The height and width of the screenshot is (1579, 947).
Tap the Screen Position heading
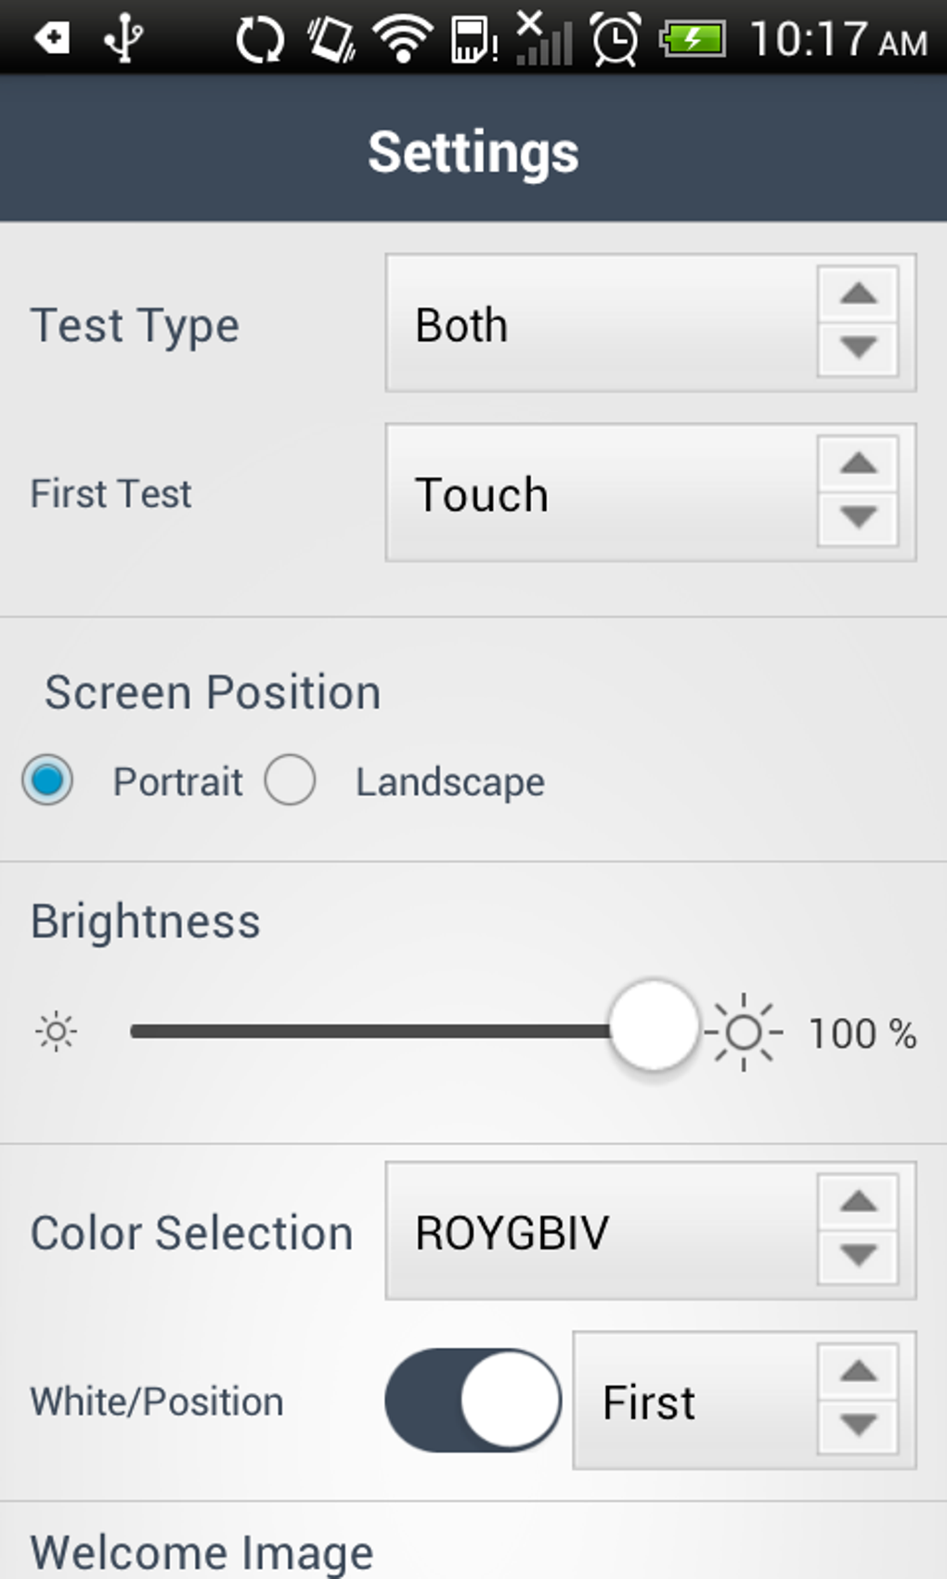point(213,693)
